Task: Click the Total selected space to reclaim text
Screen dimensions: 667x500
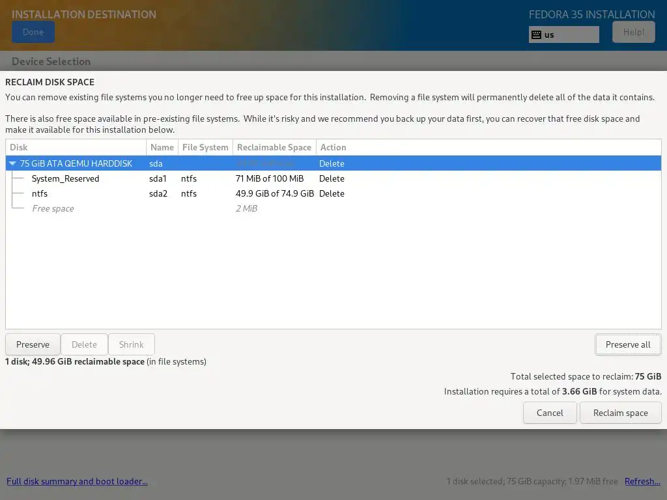Action: (586, 376)
